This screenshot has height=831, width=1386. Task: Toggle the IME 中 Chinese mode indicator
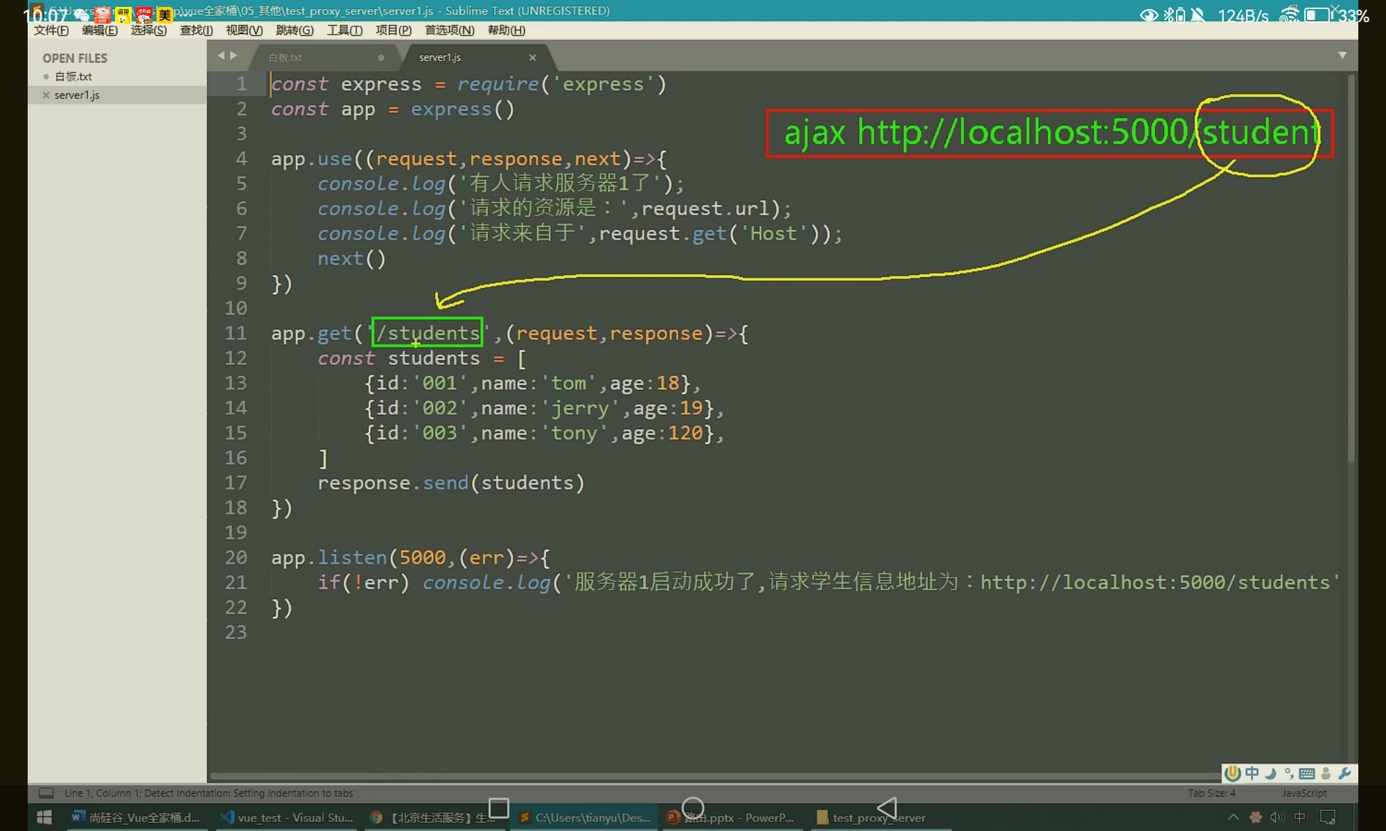[x=1252, y=774]
